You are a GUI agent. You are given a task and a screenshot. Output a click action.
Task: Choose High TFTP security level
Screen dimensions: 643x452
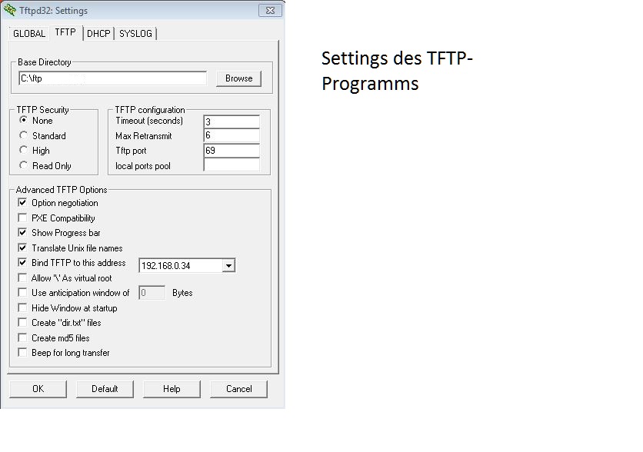click(23, 150)
